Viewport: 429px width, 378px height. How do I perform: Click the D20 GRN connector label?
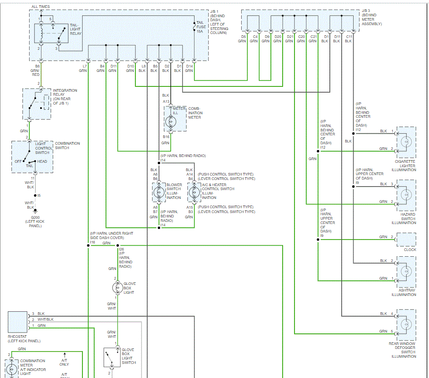pos(278,39)
